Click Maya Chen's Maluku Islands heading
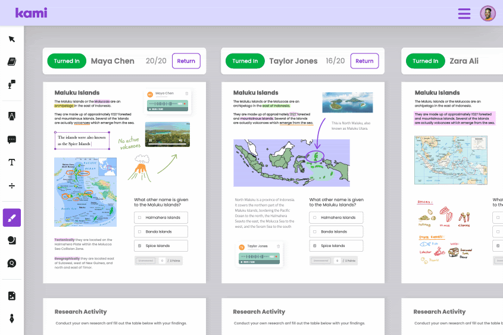The image size is (503, 335). tap(77, 93)
